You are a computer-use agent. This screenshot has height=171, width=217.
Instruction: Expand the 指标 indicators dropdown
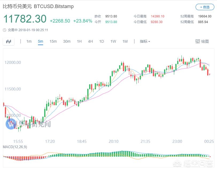[145, 41]
